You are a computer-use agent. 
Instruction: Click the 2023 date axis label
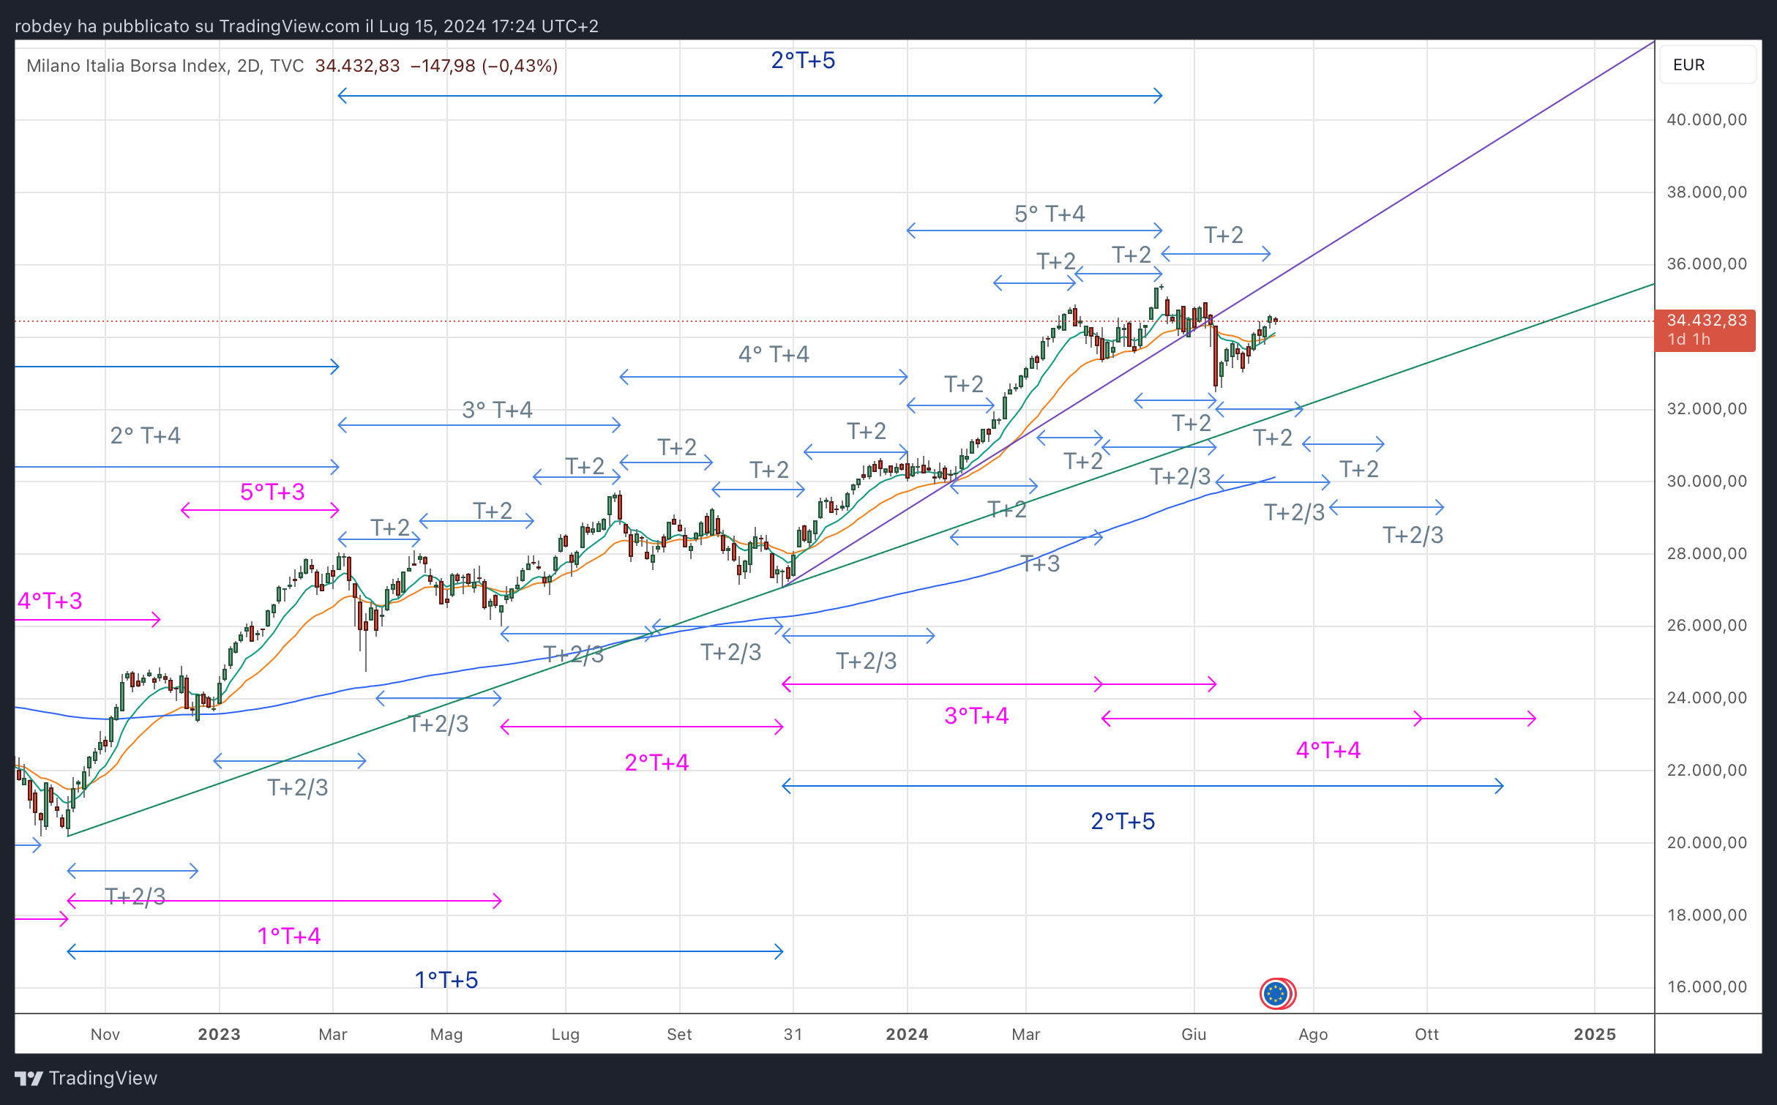tap(220, 1034)
